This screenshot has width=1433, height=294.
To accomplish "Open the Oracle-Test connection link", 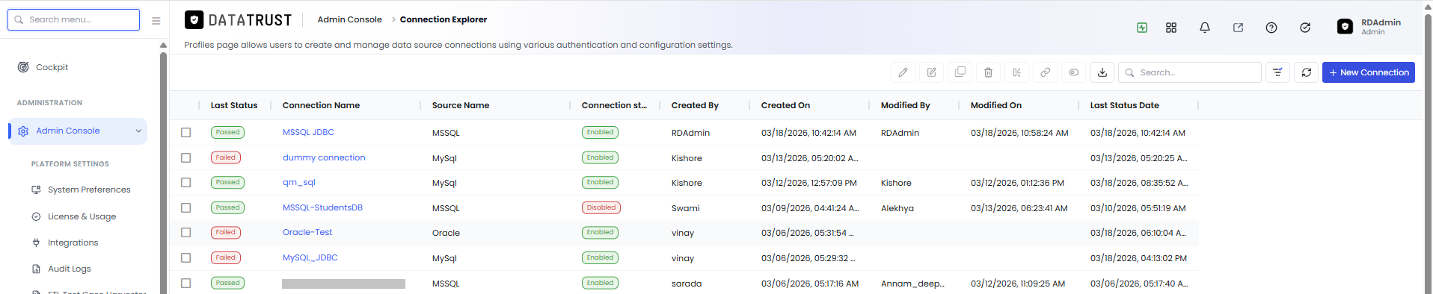I will click(307, 232).
